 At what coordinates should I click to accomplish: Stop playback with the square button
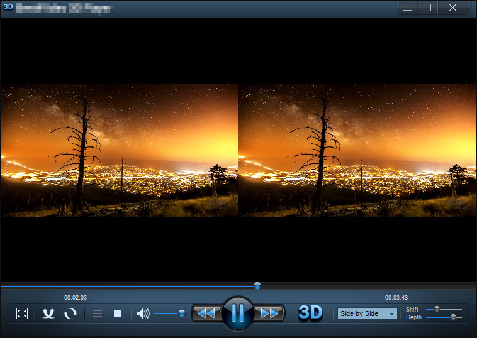(118, 313)
